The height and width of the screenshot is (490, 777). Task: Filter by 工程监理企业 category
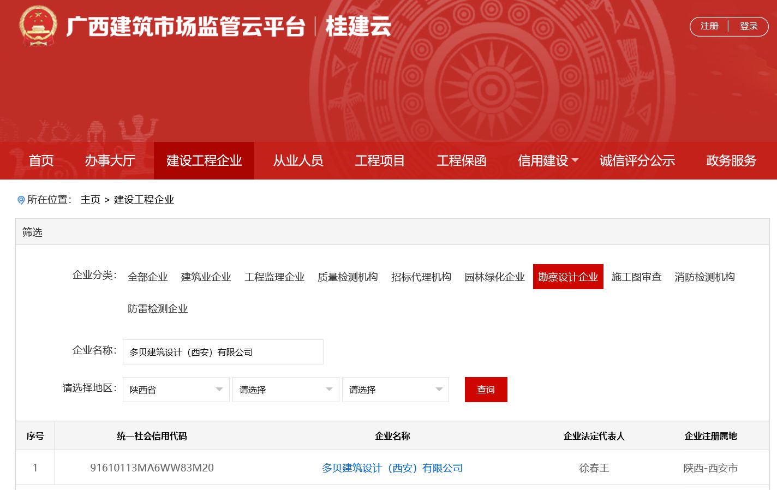[274, 277]
